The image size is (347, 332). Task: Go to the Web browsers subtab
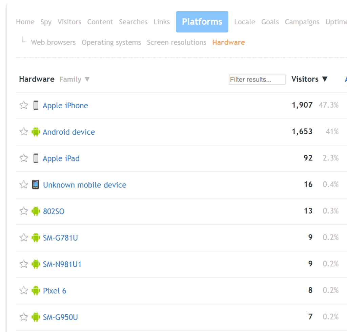coord(53,43)
